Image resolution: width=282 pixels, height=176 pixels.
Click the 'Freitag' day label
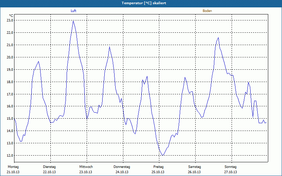[158, 167]
